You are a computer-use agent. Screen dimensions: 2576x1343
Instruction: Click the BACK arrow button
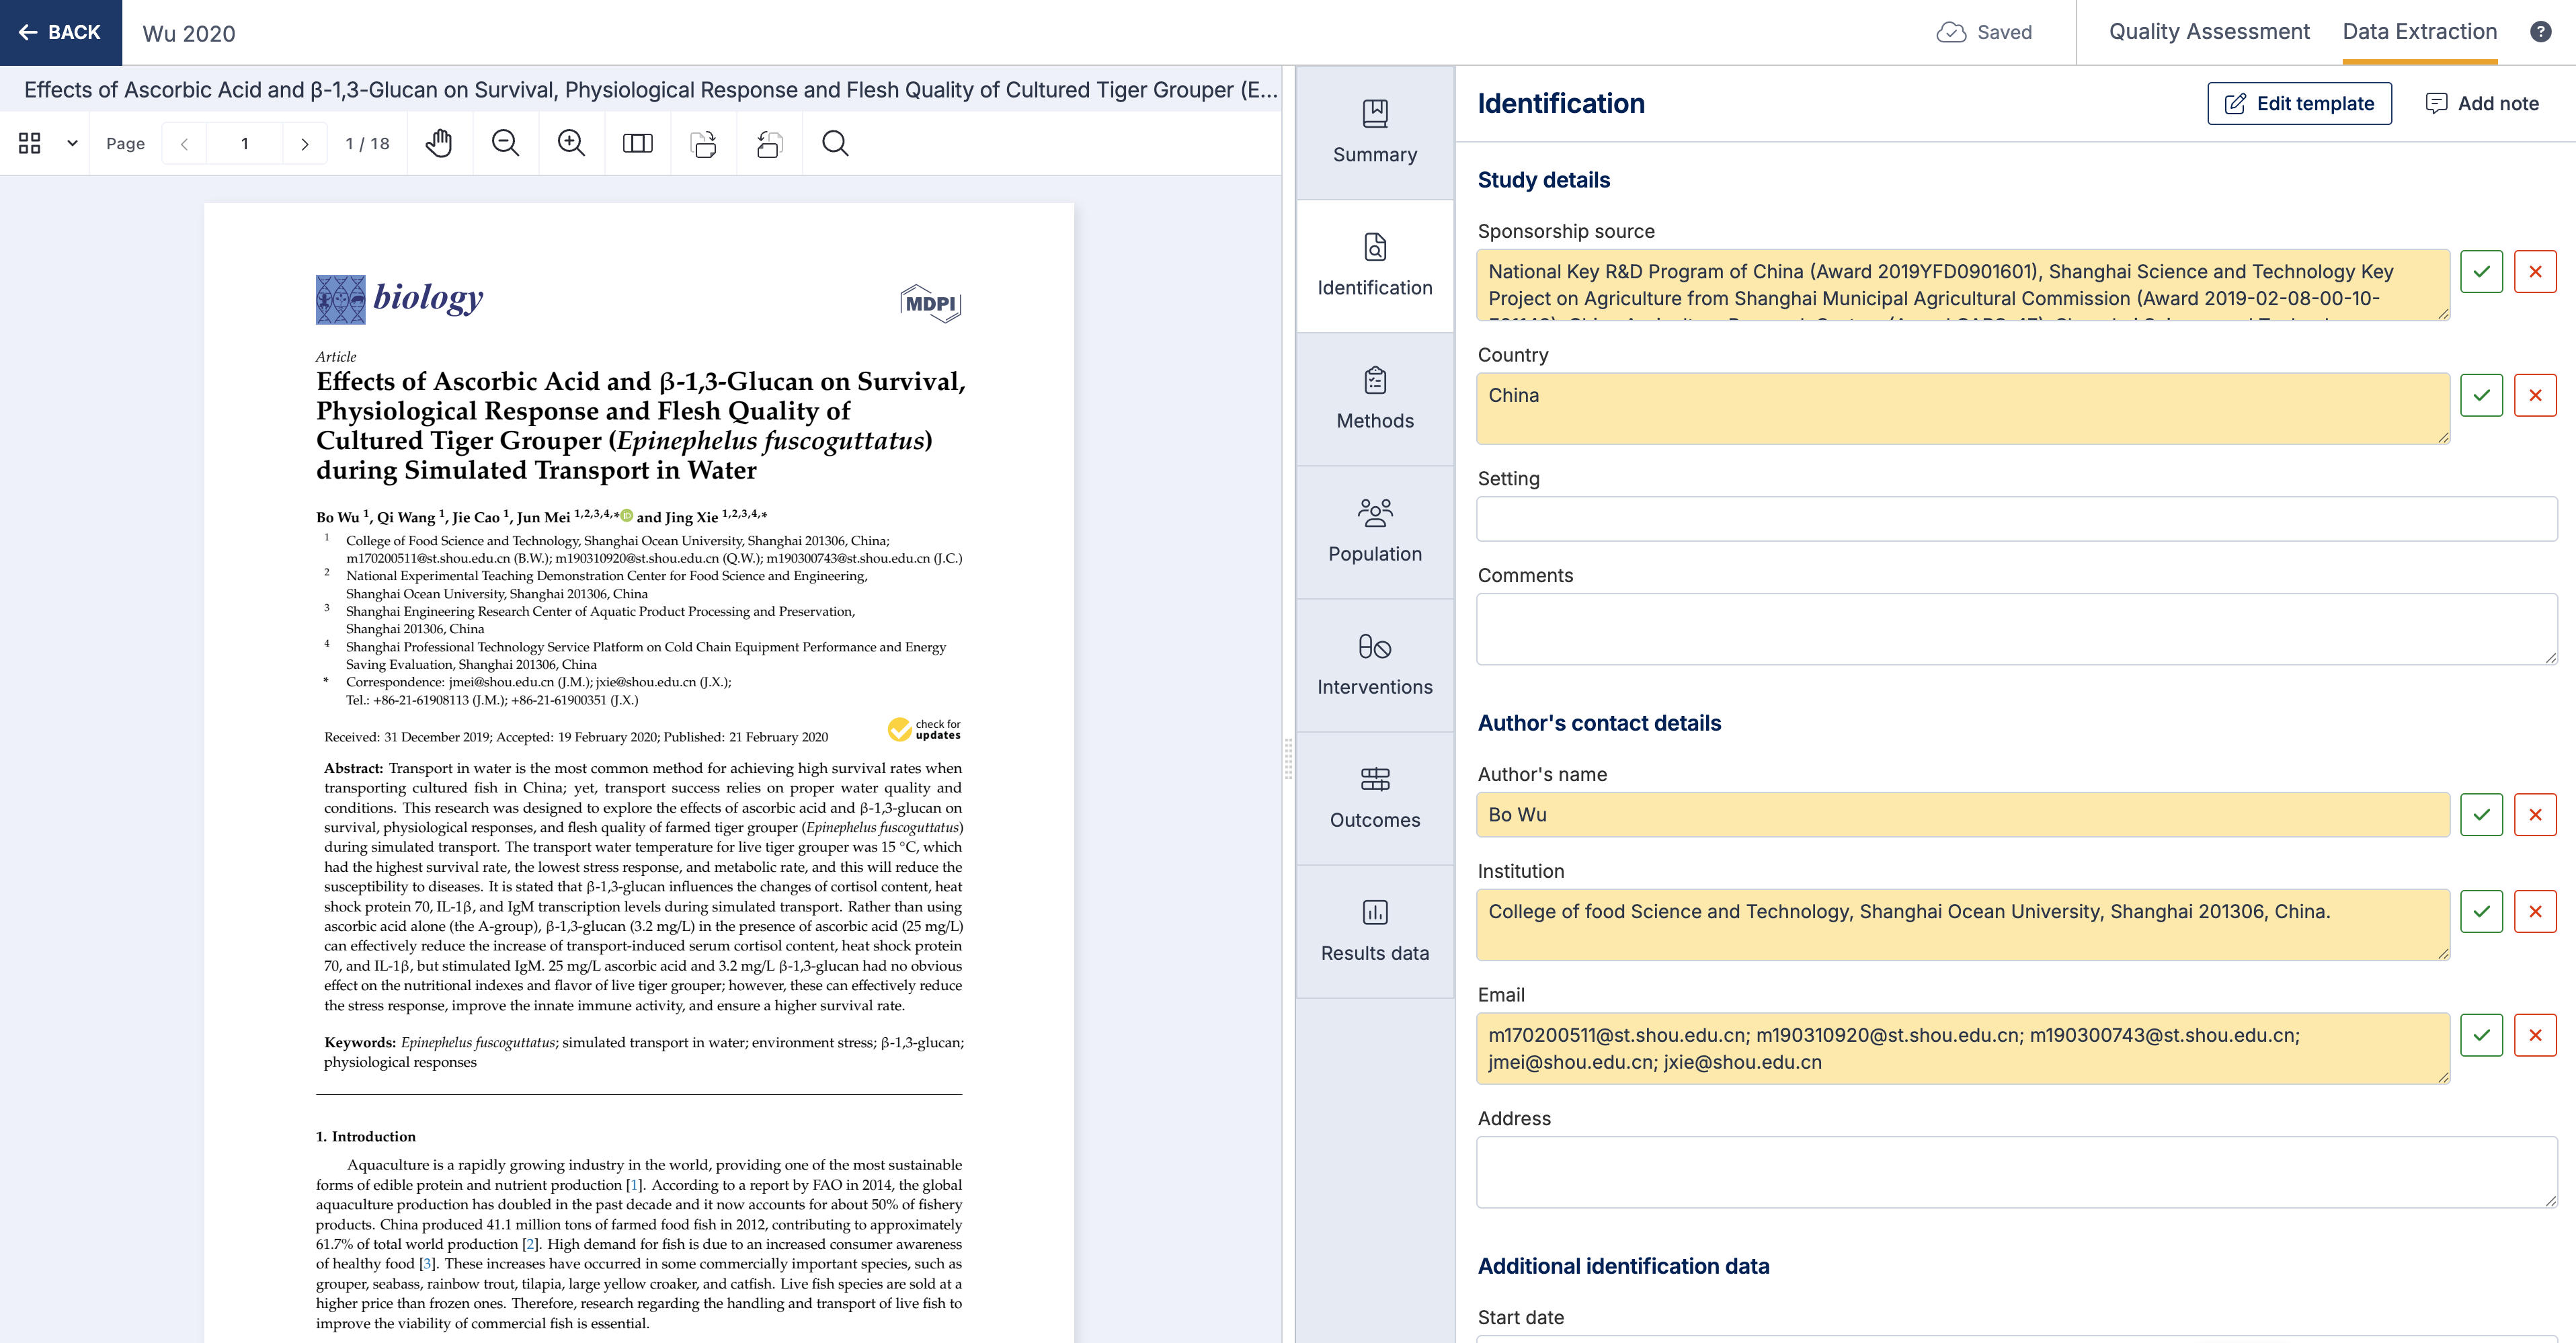pyautogui.click(x=60, y=32)
